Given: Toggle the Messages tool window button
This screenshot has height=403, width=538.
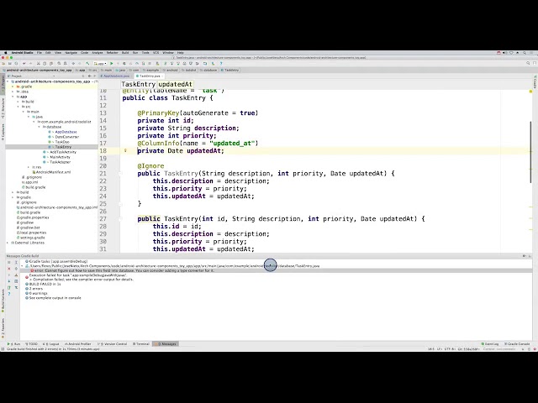Looking at the screenshot, I should pyautogui.click(x=166, y=343).
